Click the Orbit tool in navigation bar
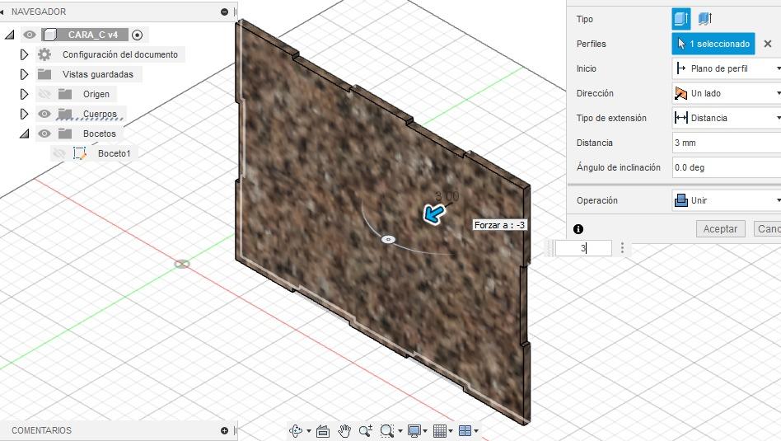Image resolution: width=781 pixels, height=441 pixels. pyautogui.click(x=296, y=430)
